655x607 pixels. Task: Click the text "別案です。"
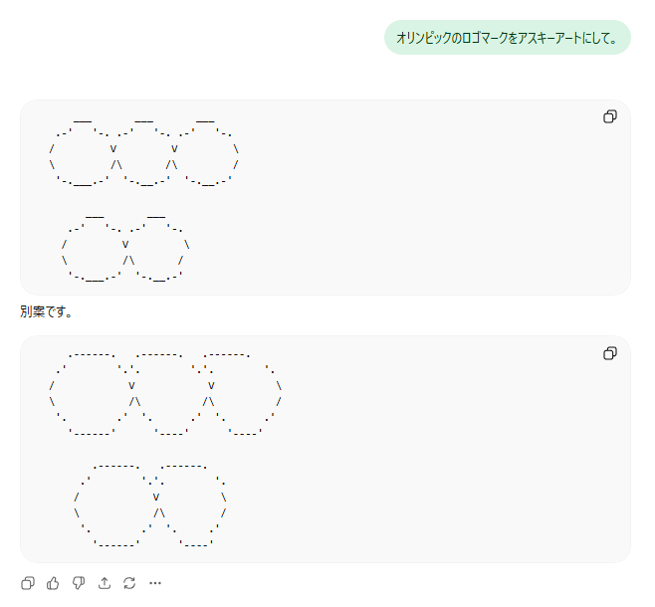[47, 312]
